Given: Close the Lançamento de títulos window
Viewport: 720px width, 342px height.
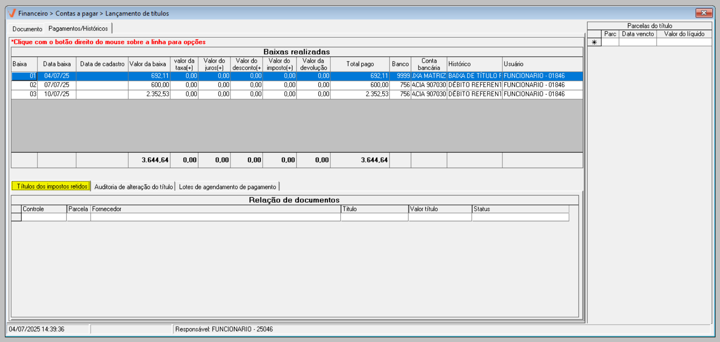Looking at the screenshot, I should tap(704, 13).
